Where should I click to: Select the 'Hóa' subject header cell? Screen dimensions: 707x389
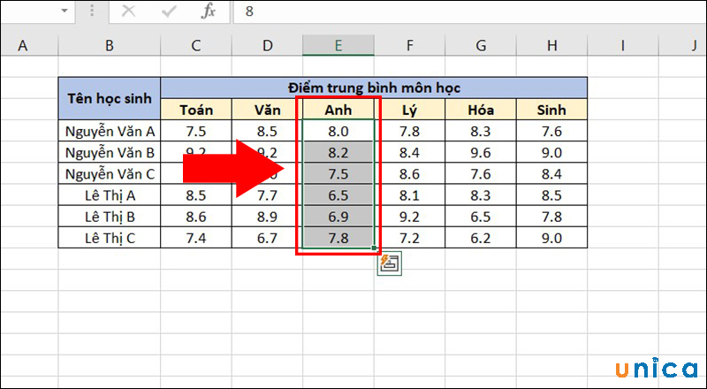click(481, 110)
